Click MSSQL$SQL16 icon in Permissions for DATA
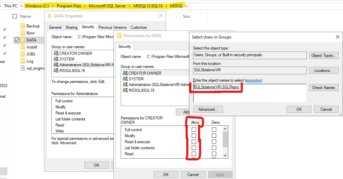Image resolution: width=343 pixels, height=179 pixels. [125, 90]
